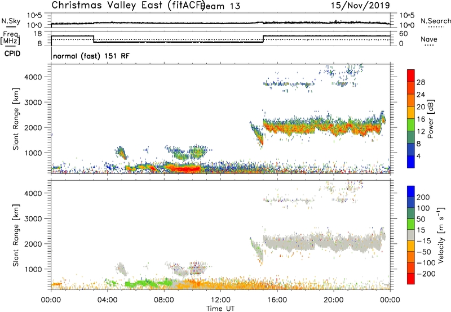Click the "20:00" time axis tick label
Viewport: 451px width, 312px height.
[334, 300]
